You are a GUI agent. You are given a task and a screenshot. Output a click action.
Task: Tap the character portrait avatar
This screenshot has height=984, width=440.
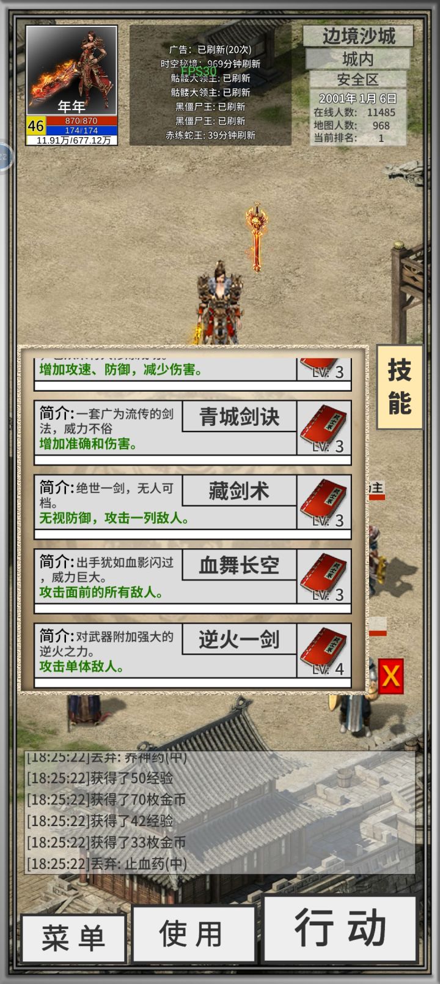click(x=71, y=71)
